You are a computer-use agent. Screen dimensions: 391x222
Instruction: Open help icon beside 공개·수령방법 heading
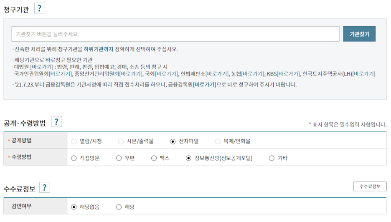(56, 122)
